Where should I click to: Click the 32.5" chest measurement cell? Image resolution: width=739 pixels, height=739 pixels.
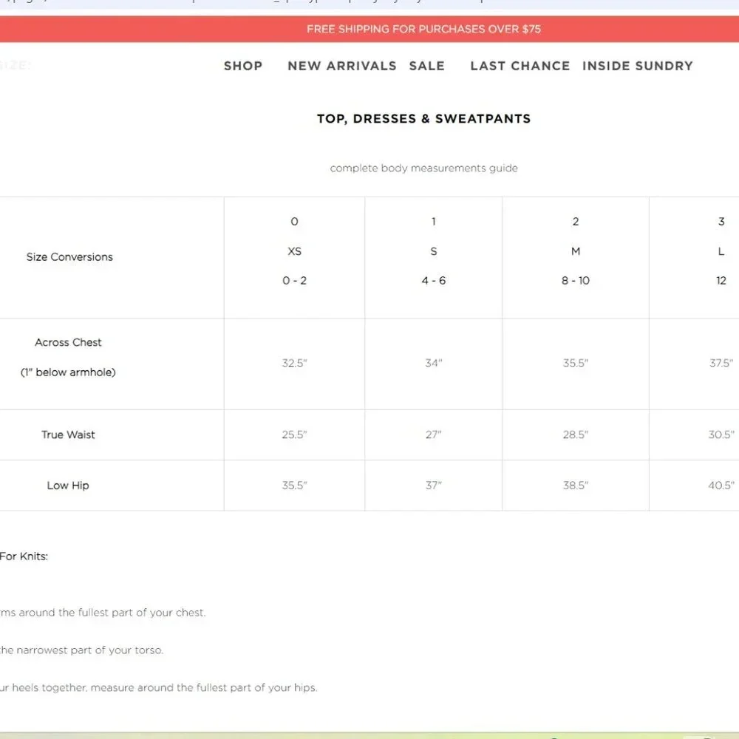295,363
